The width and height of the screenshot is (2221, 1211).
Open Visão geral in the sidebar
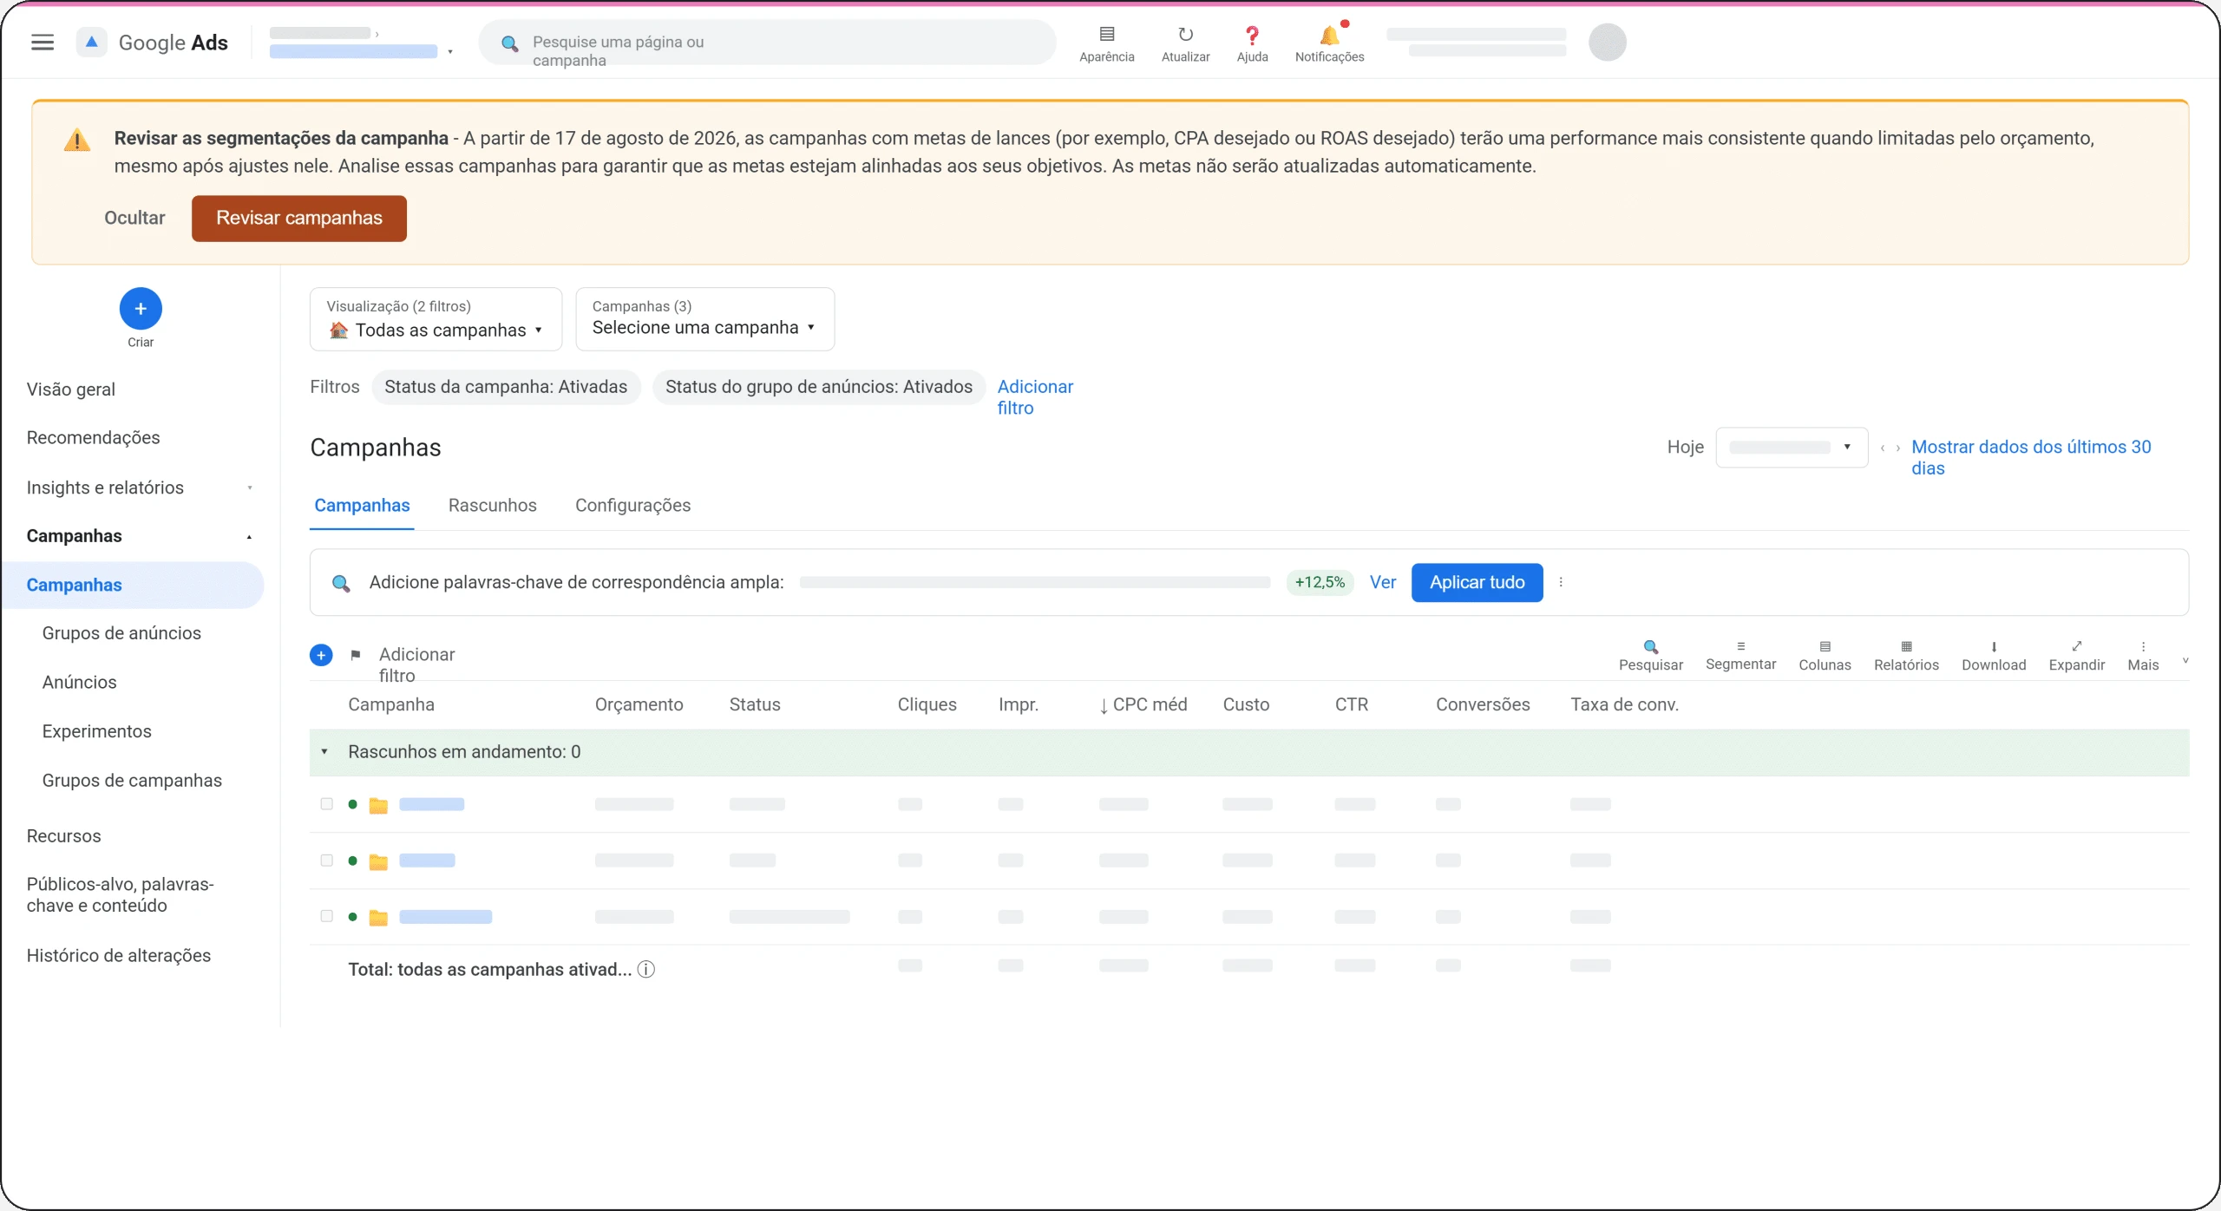[71, 389]
